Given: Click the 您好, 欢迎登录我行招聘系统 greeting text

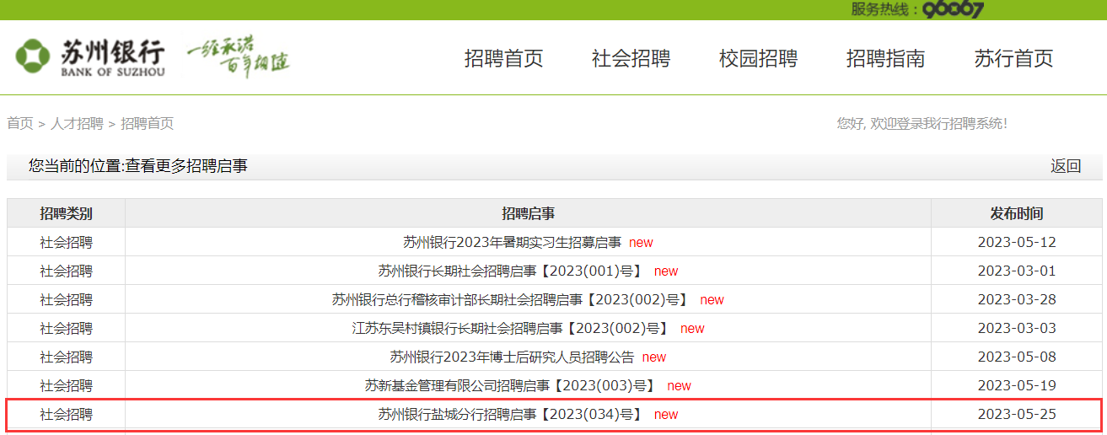Looking at the screenshot, I should (x=922, y=123).
